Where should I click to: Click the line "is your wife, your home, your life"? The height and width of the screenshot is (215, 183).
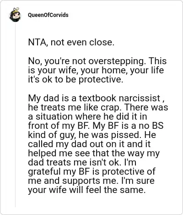pos(96,70)
